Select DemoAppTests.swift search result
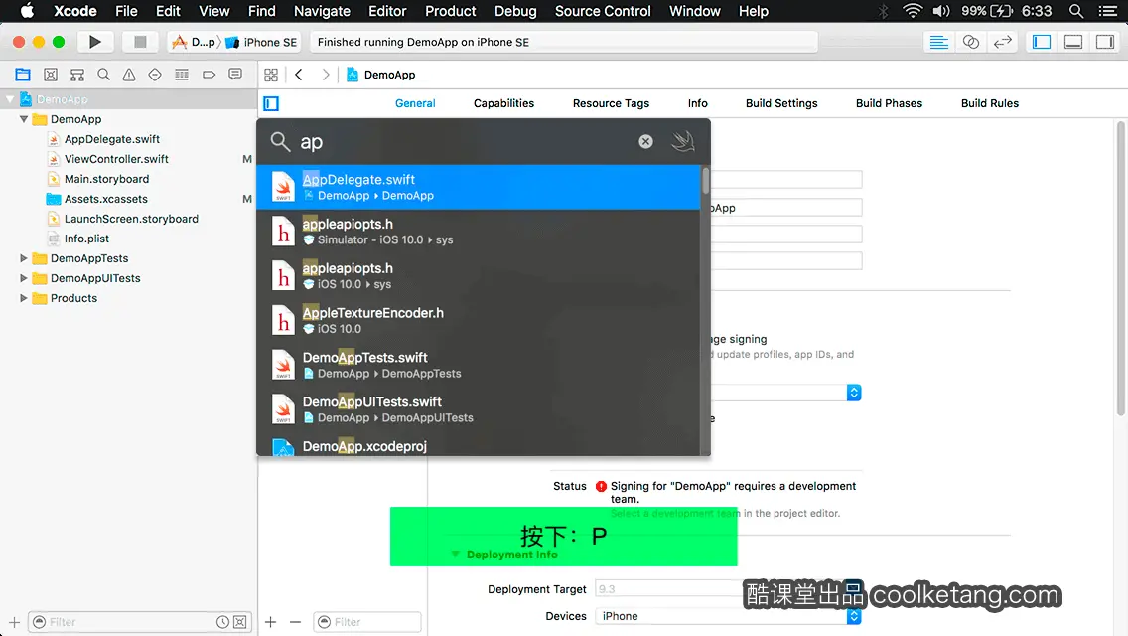 [479, 365]
